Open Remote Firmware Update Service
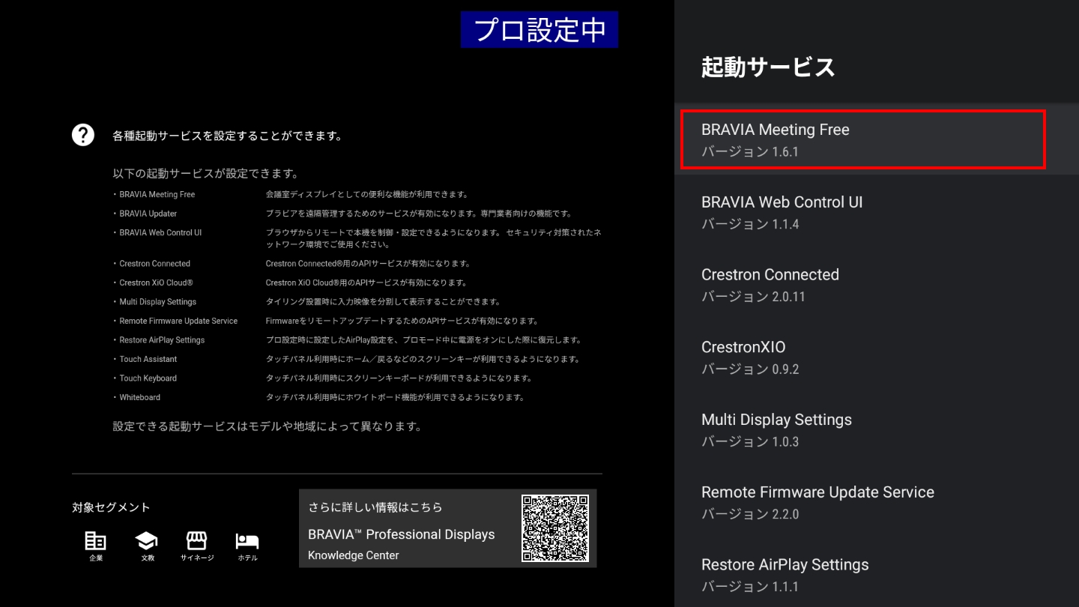The image size is (1079, 607). point(862,503)
